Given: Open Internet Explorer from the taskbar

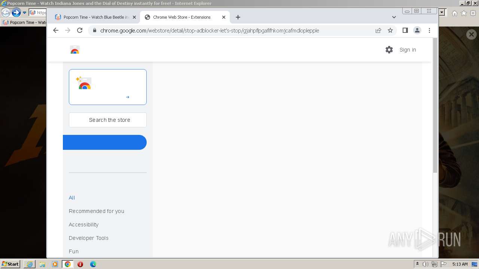Looking at the screenshot, I should pos(30,264).
